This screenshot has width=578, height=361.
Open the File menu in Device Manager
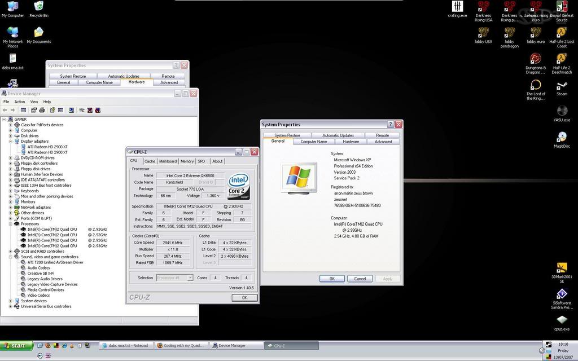click(x=6, y=102)
